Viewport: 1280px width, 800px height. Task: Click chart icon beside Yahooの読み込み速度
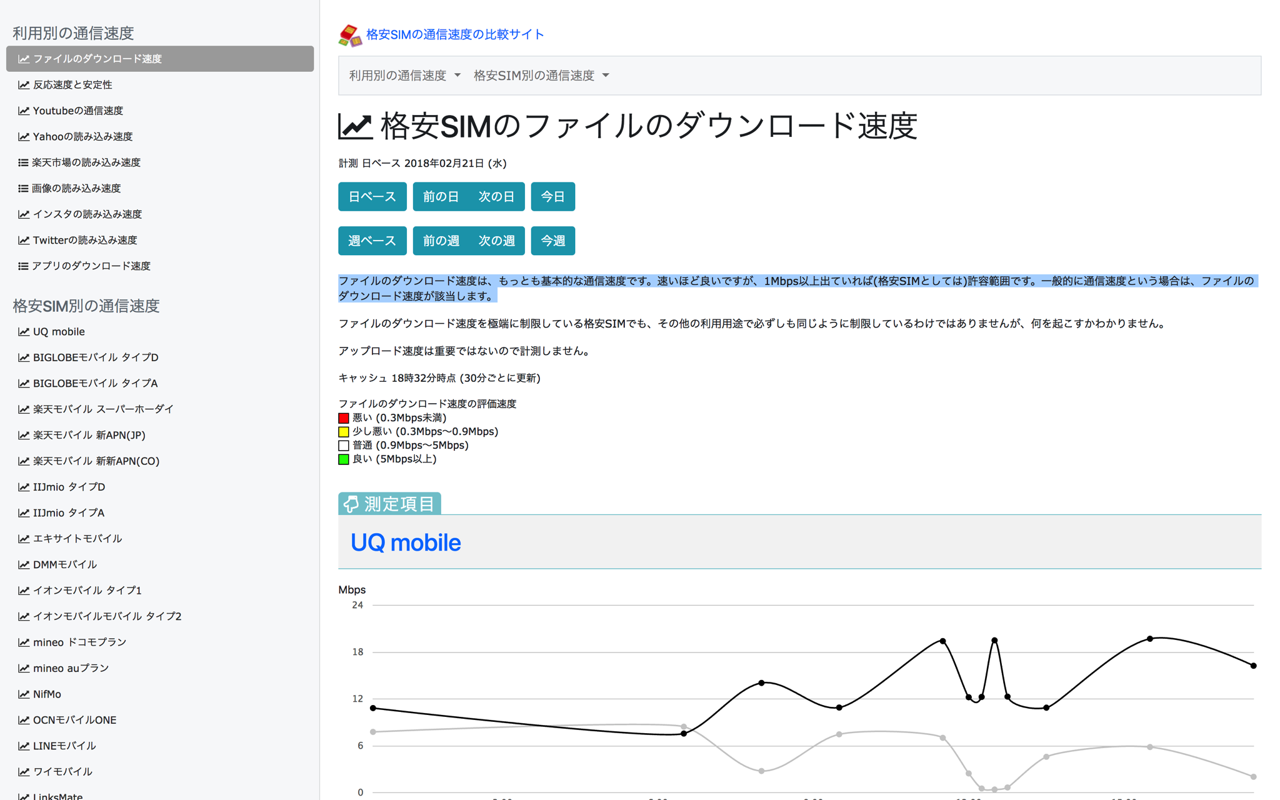pyautogui.click(x=24, y=136)
